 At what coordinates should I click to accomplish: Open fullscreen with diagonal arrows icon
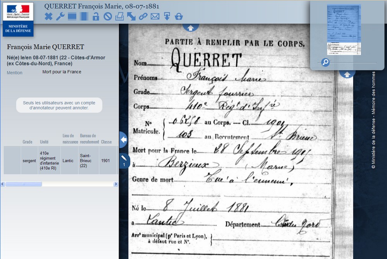[x=131, y=16]
